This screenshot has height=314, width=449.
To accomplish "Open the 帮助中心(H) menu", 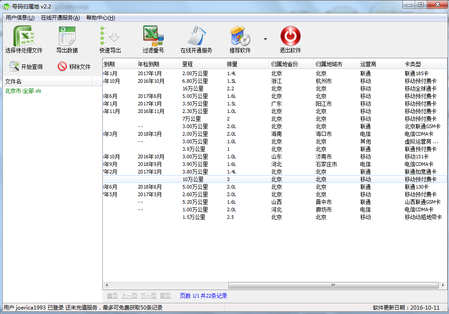I will click(x=101, y=18).
